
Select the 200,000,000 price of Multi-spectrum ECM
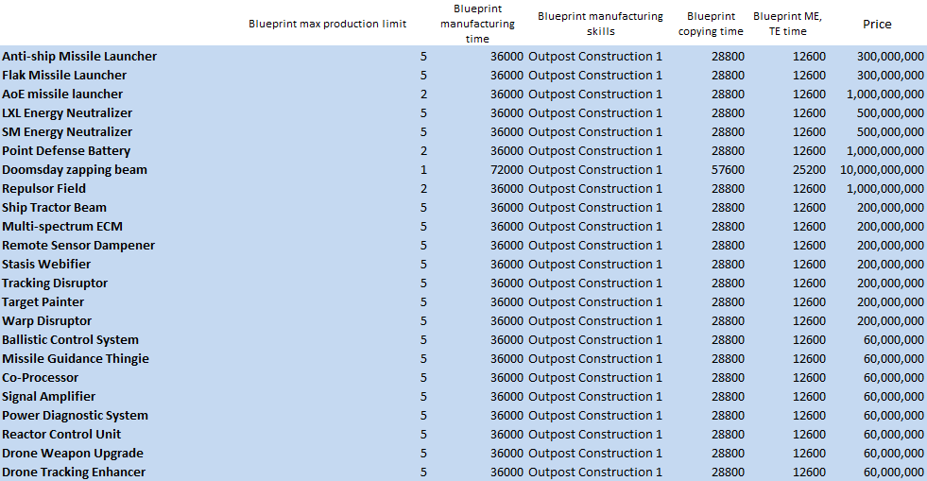click(x=890, y=226)
